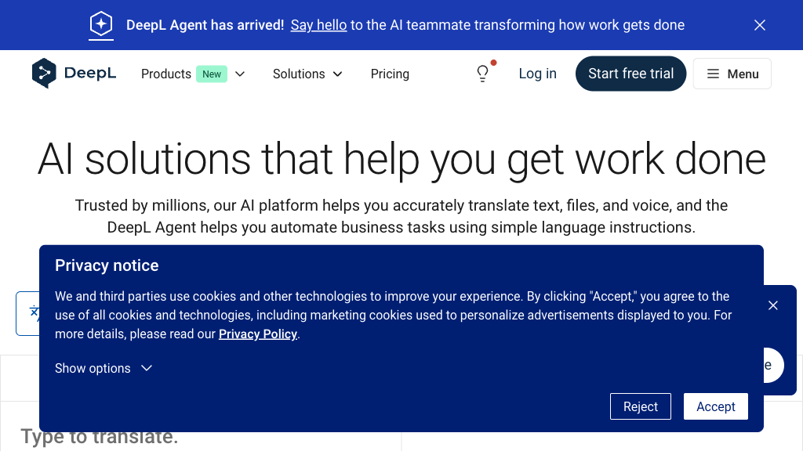The width and height of the screenshot is (803, 451).
Task: Click Start free trial
Action: coord(630,73)
